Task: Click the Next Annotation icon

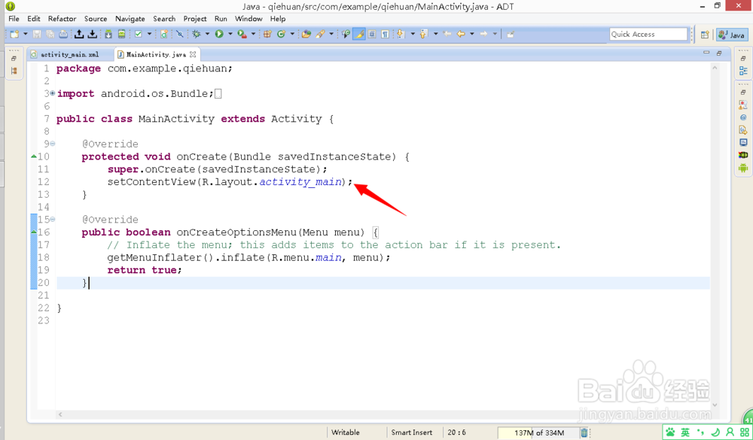Action: pyautogui.click(x=401, y=34)
